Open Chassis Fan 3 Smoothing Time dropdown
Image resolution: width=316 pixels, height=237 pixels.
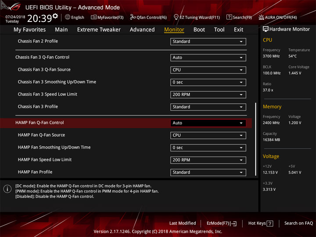click(208, 82)
